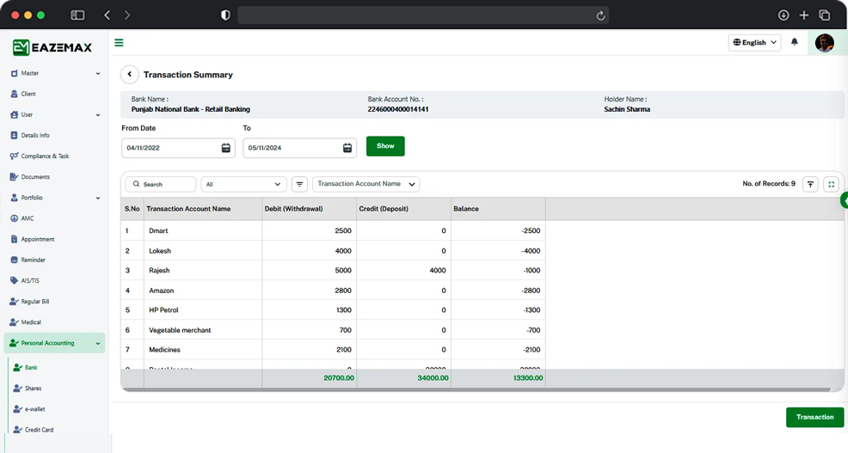The height and width of the screenshot is (453, 848).
Task: Click the Transaction button
Action: pyautogui.click(x=815, y=417)
